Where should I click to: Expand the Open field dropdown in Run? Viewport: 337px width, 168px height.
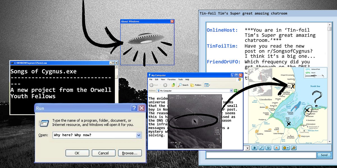[x=138, y=135]
